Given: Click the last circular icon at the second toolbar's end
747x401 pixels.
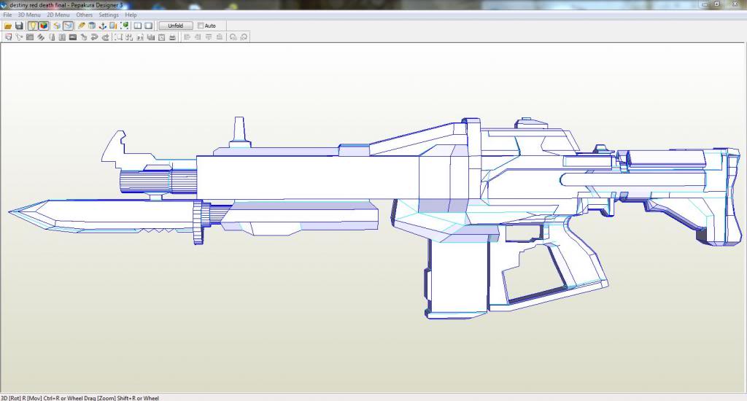Looking at the screenshot, I should (x=244, y=37).
